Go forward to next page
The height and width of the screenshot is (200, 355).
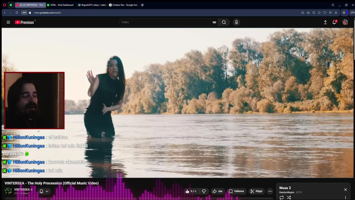click(11, 12)
